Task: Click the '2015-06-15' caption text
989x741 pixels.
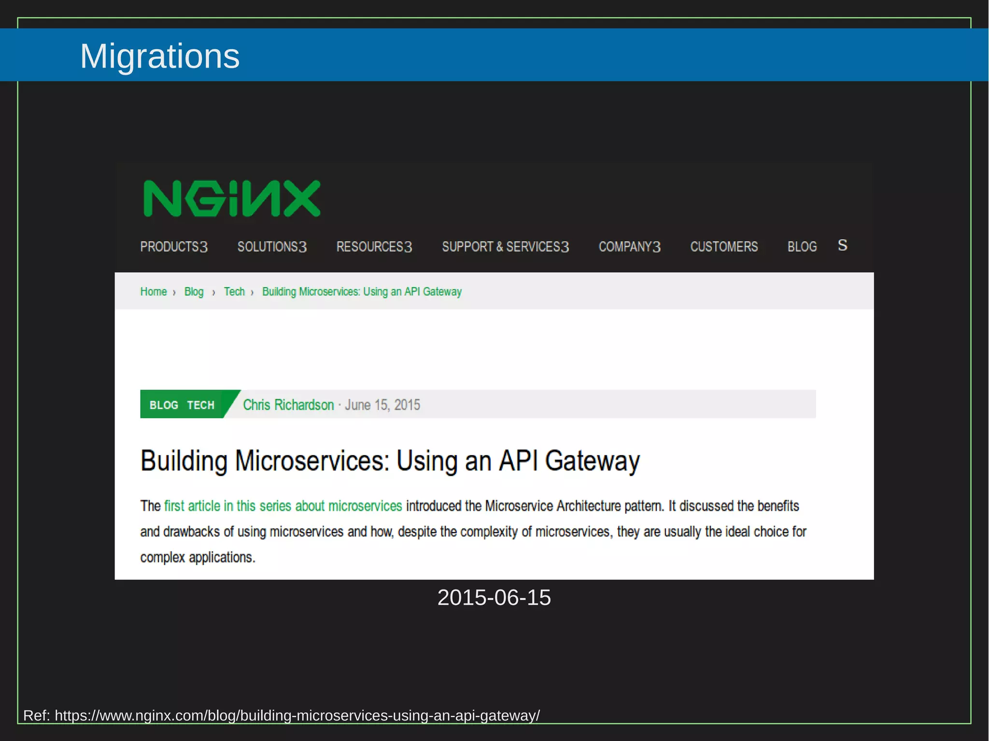Action: [494, 598]
